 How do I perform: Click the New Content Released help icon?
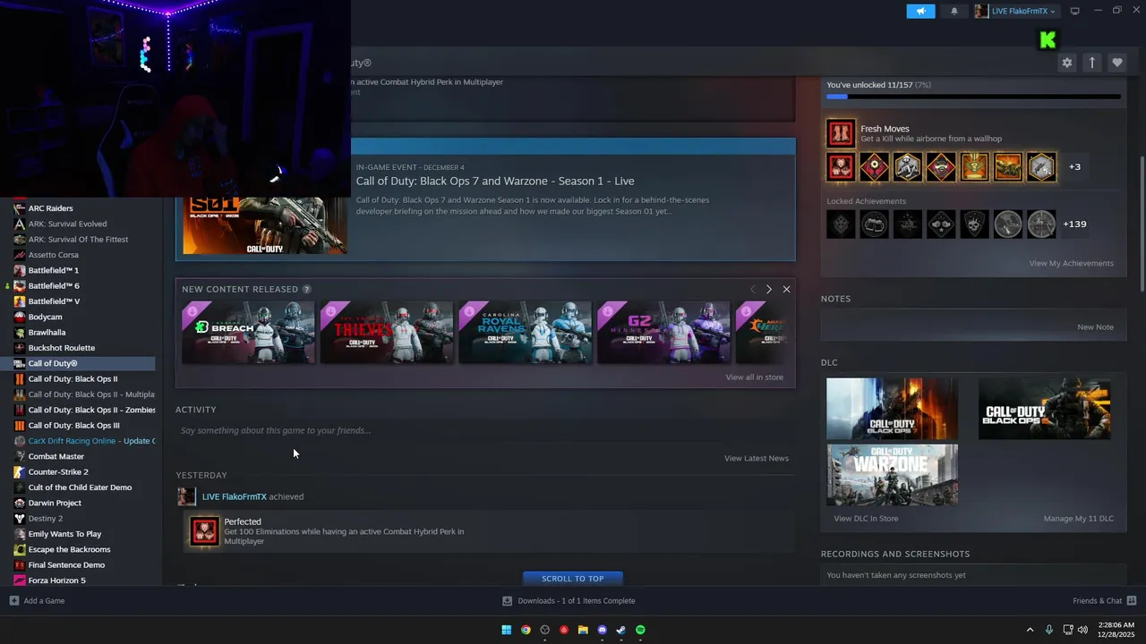306,289
